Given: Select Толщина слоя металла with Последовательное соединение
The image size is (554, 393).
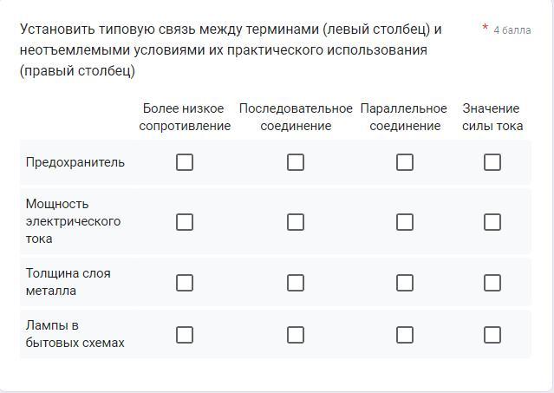Looking at the screenshot, I should [296, 283].
